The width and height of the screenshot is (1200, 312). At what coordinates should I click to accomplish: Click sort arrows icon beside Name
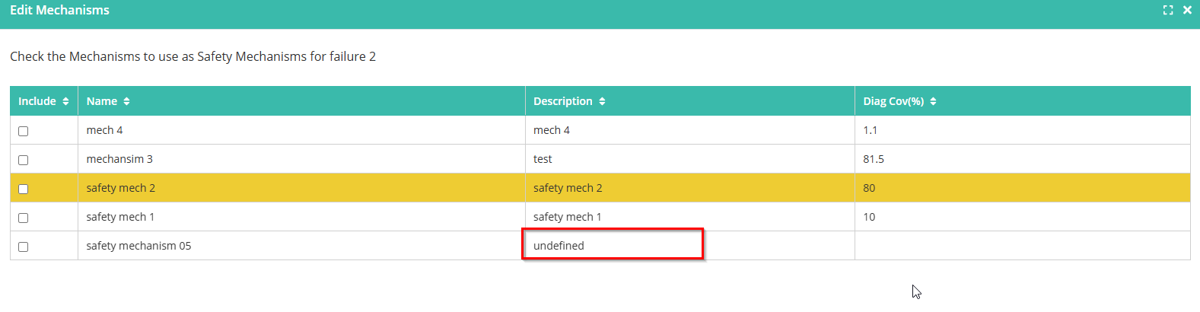126,101
